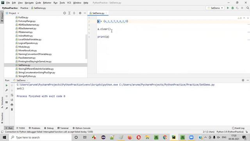Viewport: 250px width, 141px height.
Task: Run SetDemo with the green play icon
Action: (x=228, y=8)
